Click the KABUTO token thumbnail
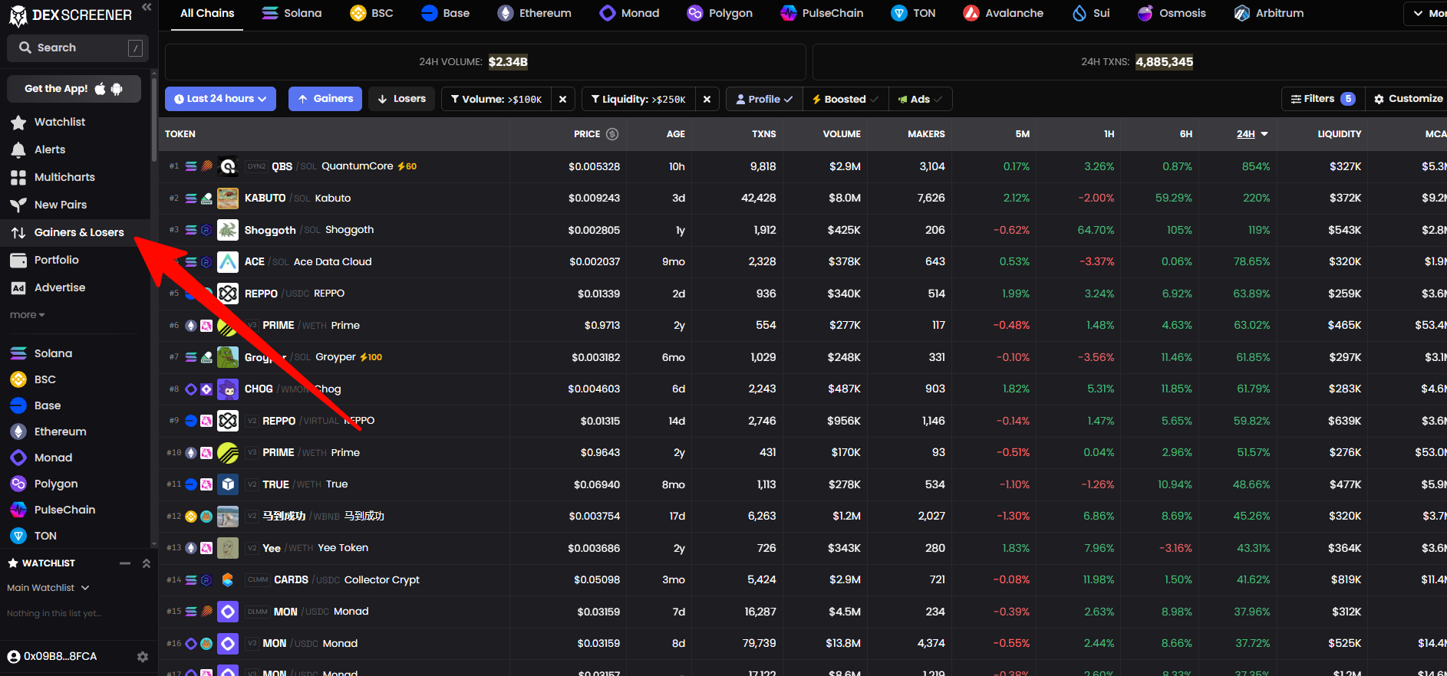The width and height of the screenshot is (1447, 676). [228, 199]
